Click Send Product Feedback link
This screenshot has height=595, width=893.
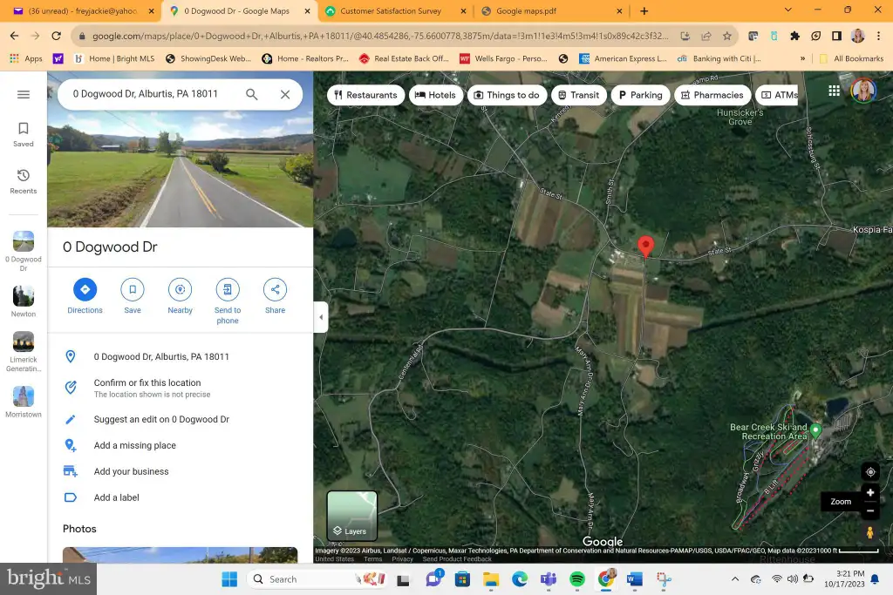[457, 559]
